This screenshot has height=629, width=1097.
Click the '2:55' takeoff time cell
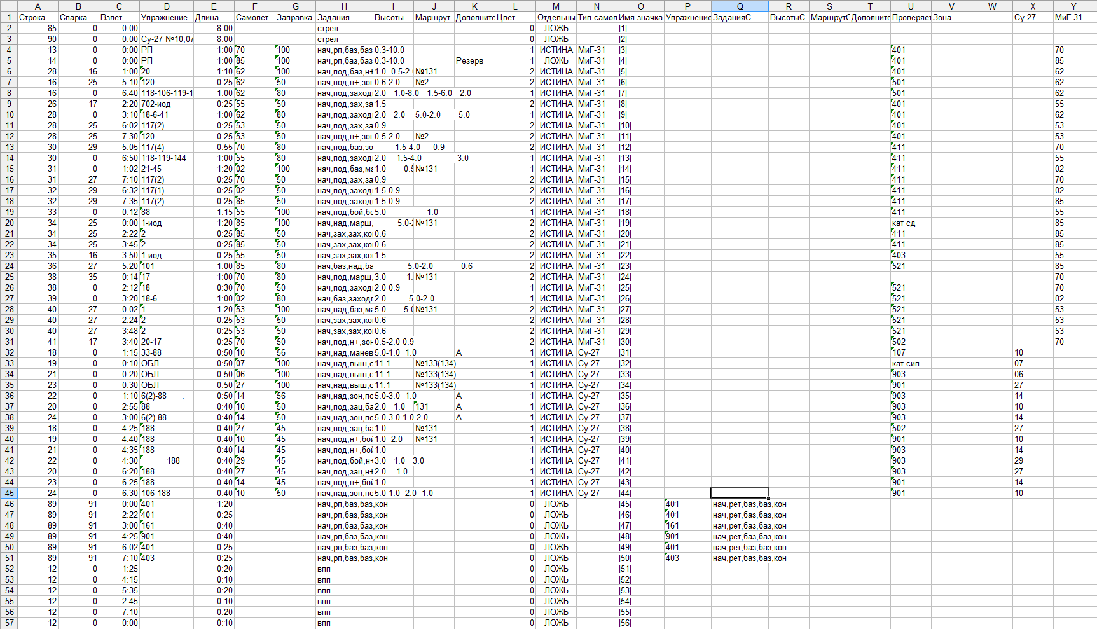[x=119, y=406]
